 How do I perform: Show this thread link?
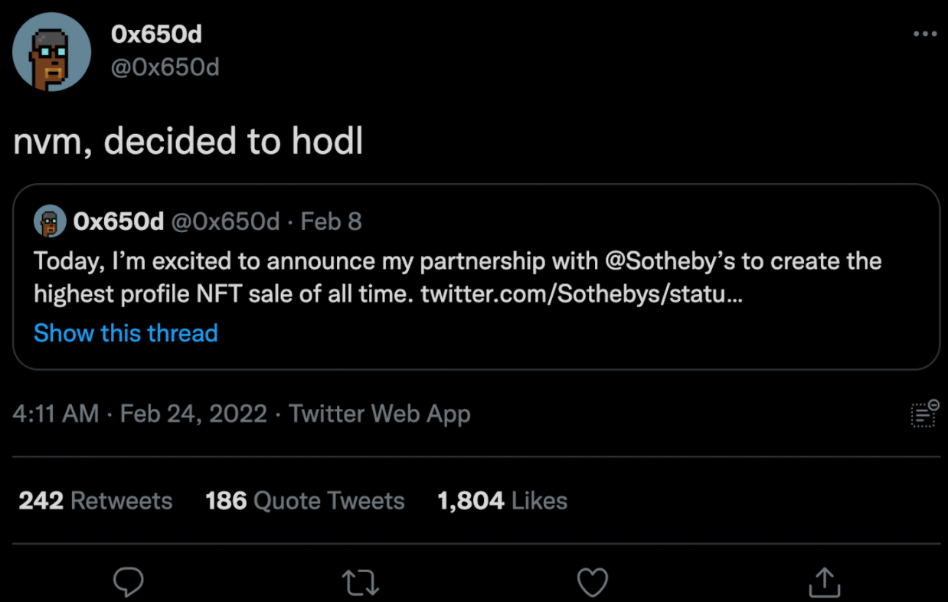(x=126, y=333)
